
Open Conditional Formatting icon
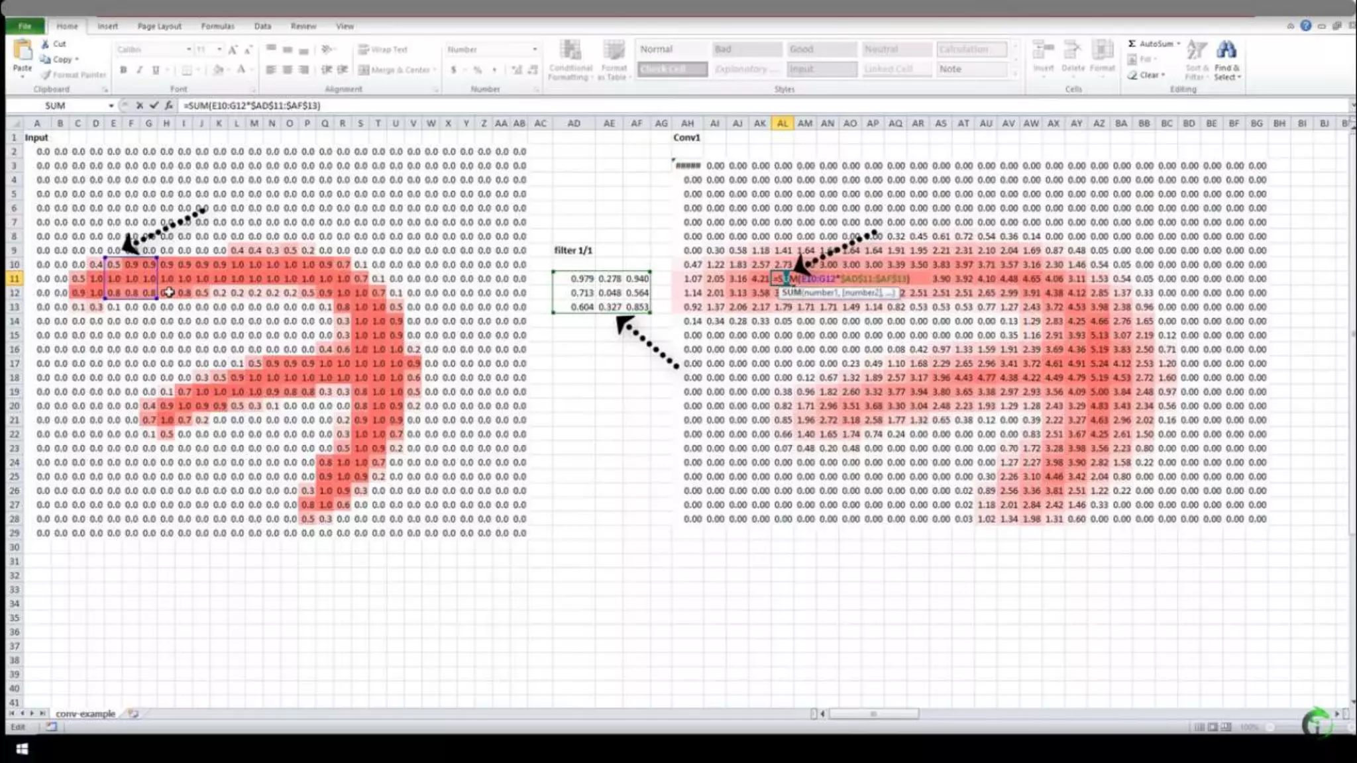click(x=570, y=50)
